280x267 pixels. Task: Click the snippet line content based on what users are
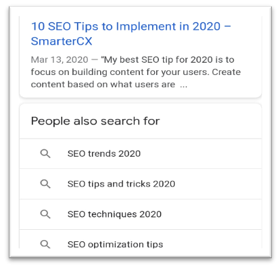tap(103, 84)
